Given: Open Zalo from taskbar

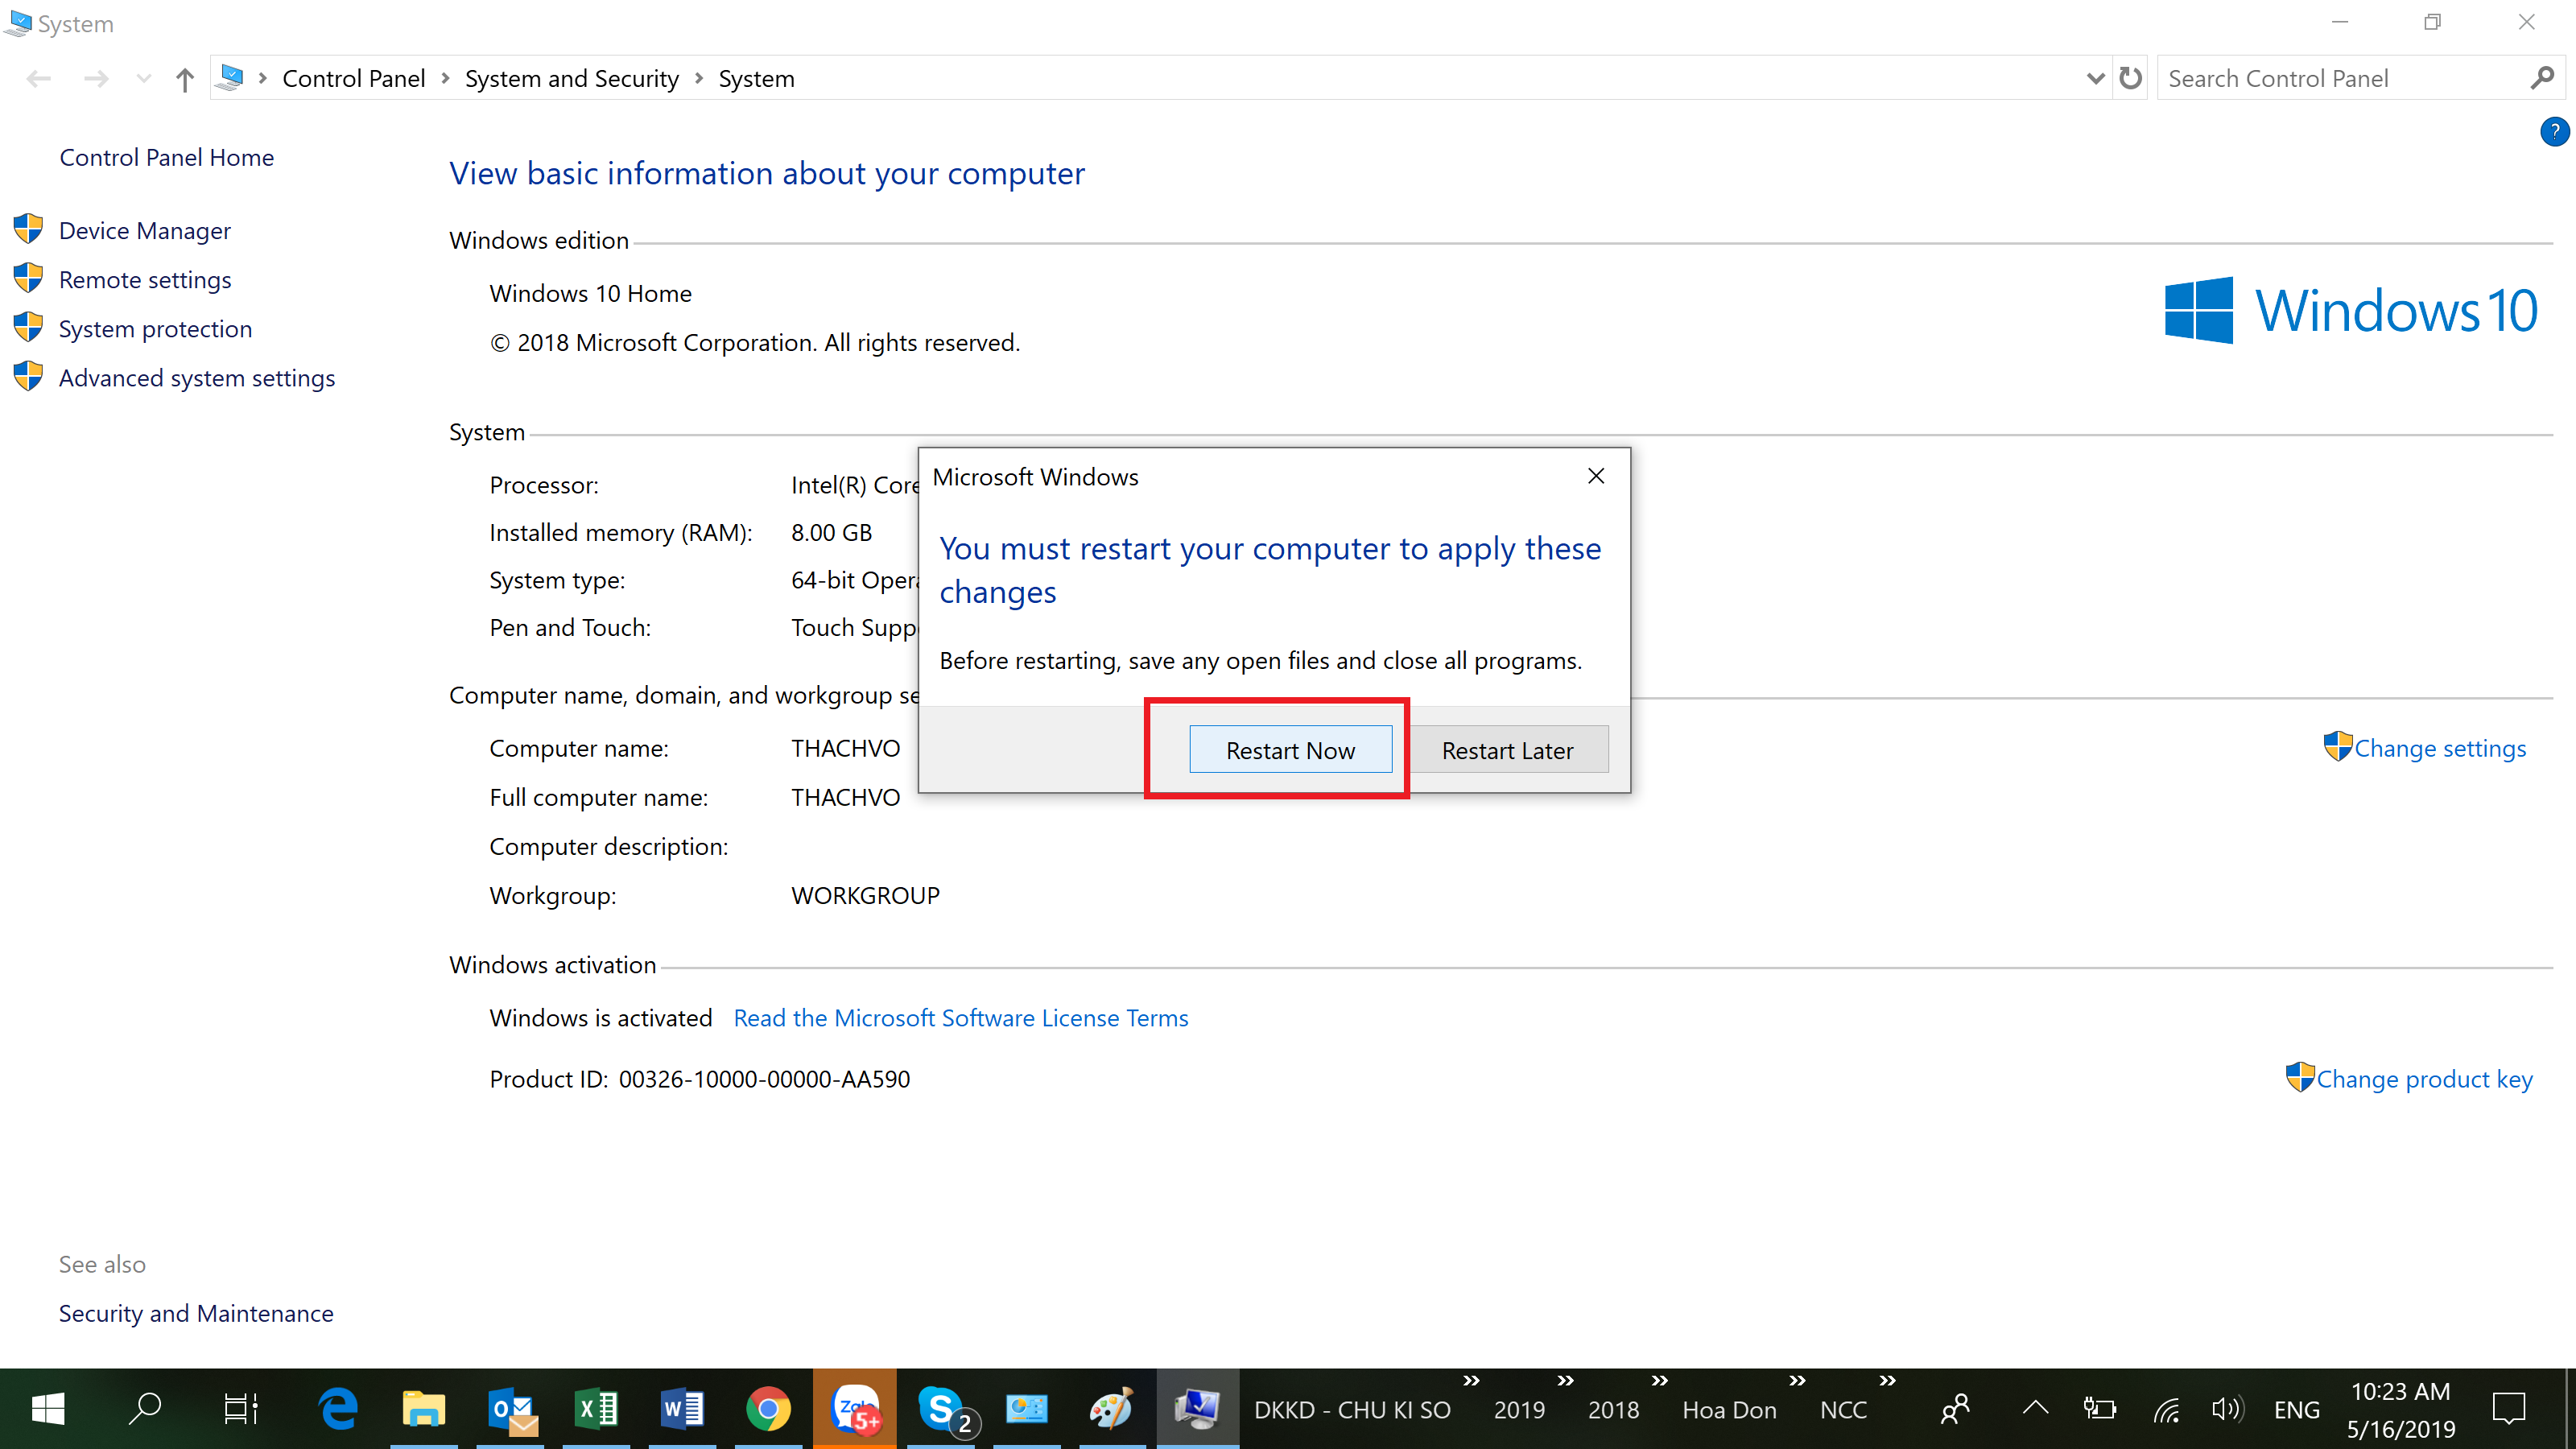Looking at the screenshot, I should [855, 1409].
